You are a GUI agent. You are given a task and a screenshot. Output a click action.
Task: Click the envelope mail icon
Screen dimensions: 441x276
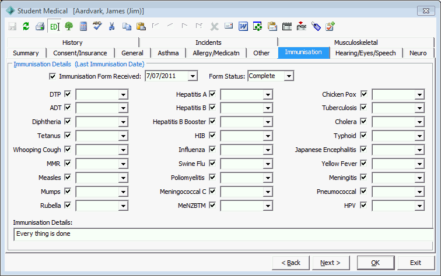click(229, 26)
